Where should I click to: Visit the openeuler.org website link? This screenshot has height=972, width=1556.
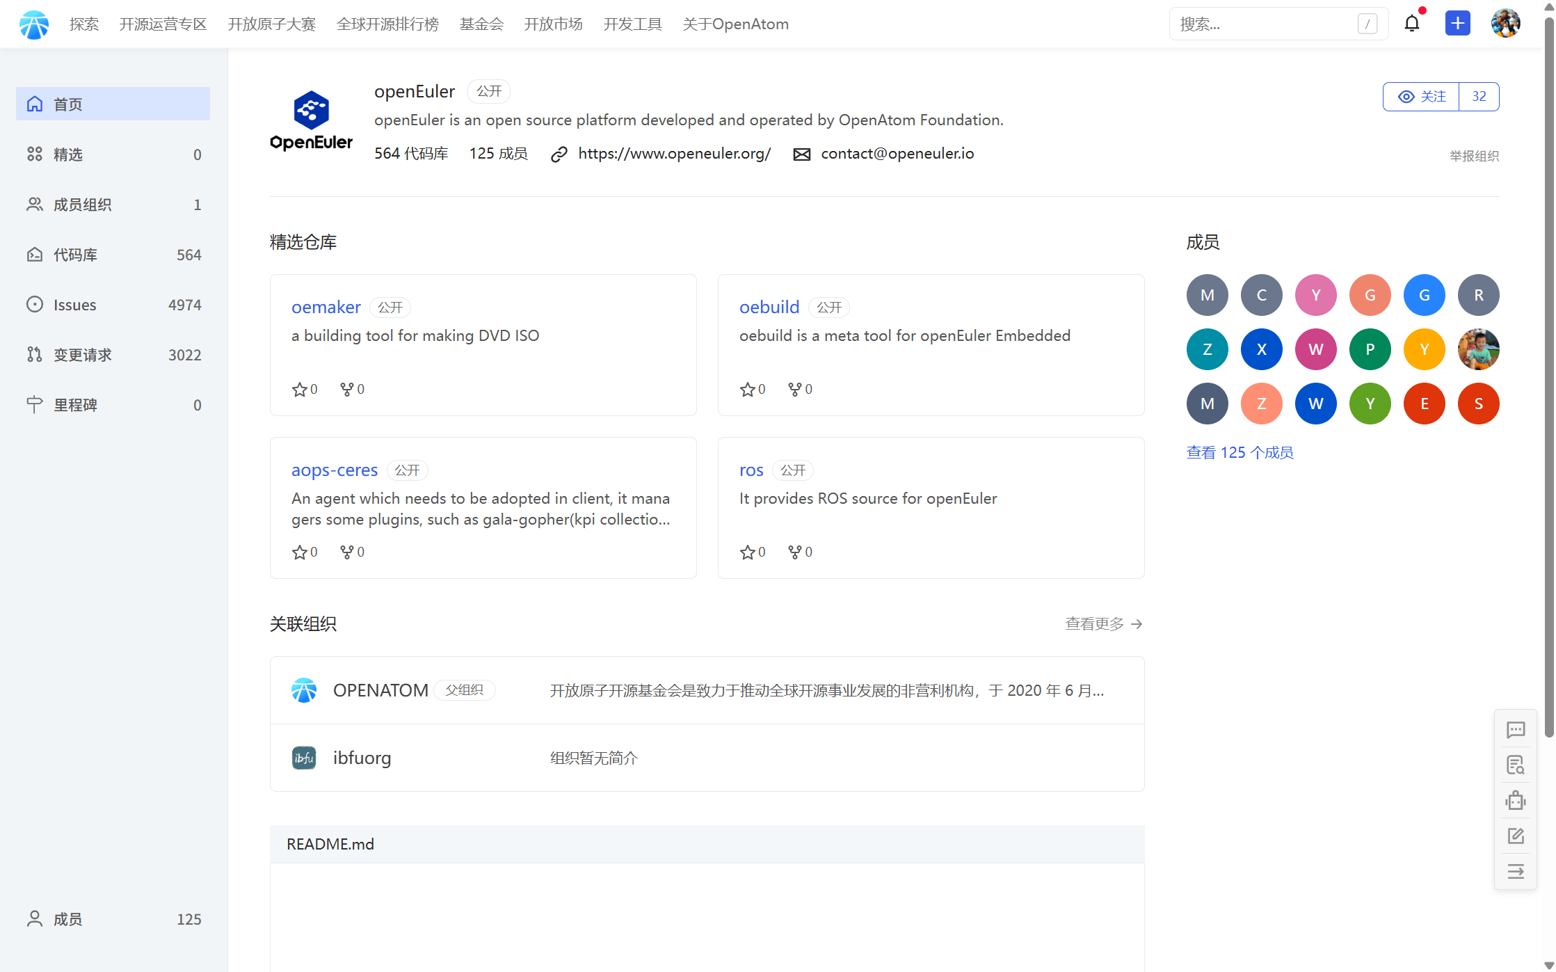674,154
